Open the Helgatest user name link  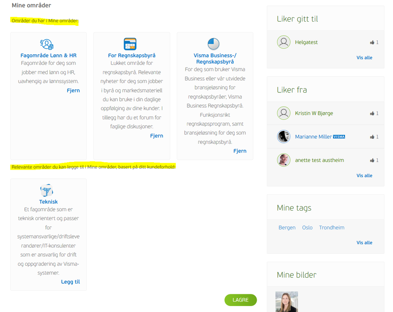click(306, 42)
